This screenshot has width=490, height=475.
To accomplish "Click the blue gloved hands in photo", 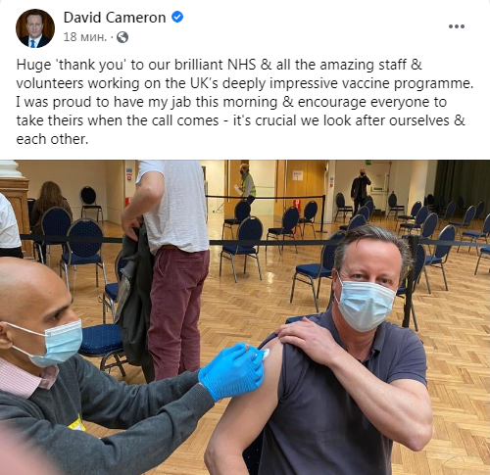I will click(x=231, y=370).
